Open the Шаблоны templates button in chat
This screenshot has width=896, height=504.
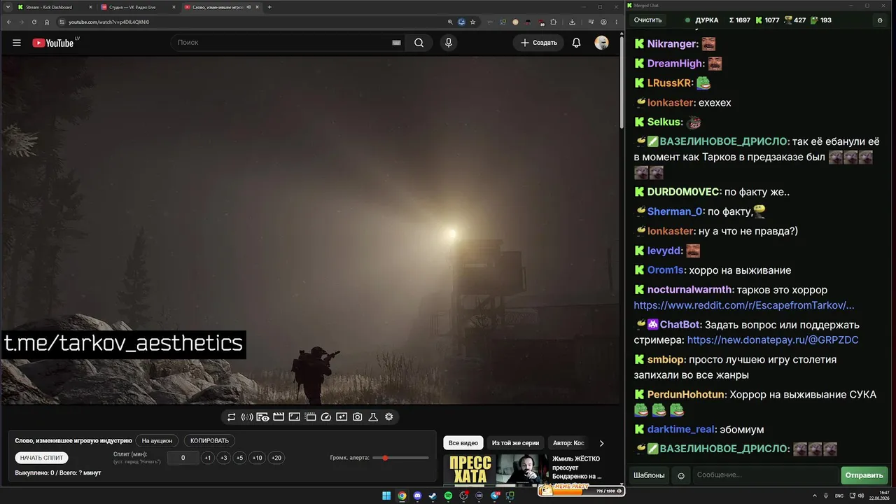click(x=649, y=475)
